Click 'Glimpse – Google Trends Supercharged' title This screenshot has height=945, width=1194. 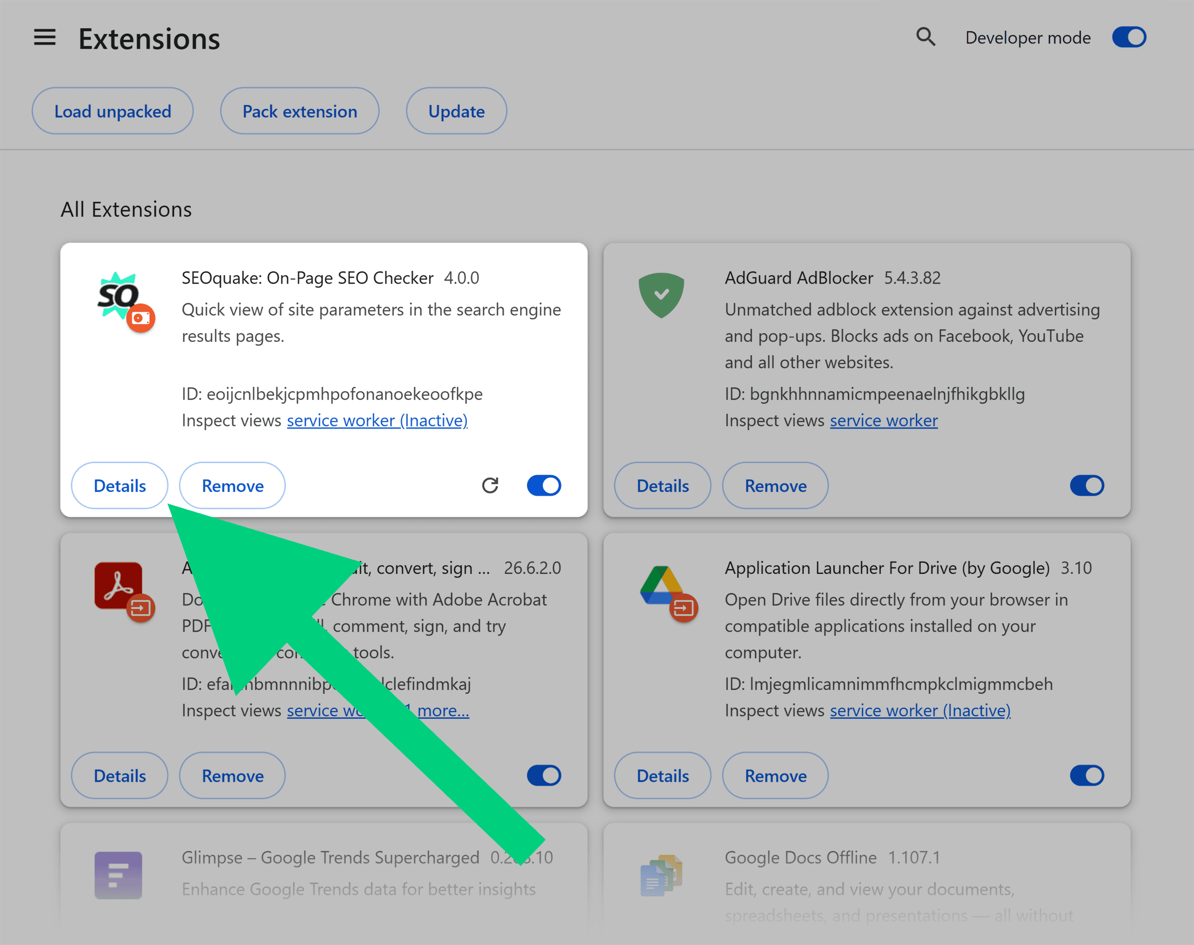click(x=330, y=857)
